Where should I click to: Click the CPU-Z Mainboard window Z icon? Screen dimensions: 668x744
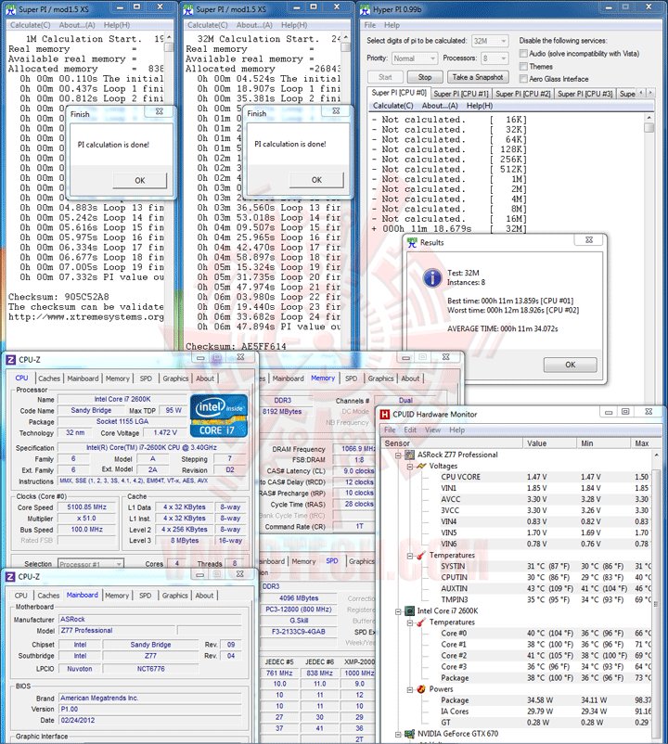10,577
